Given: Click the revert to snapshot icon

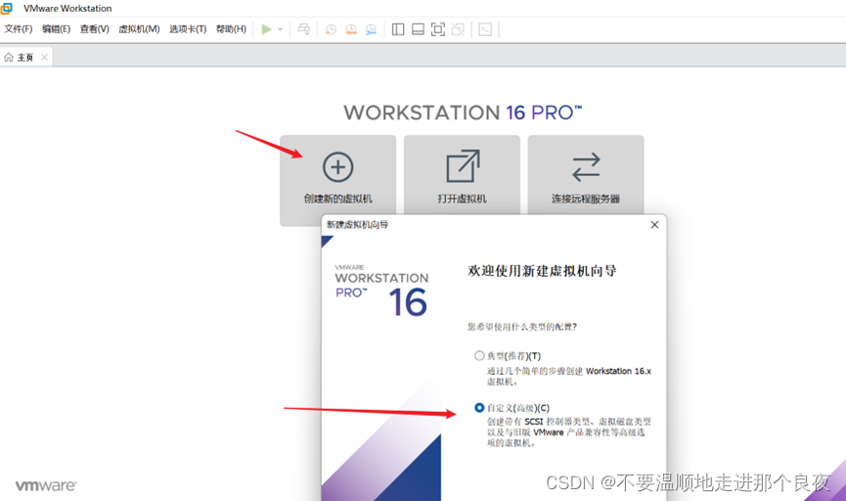Looking at the screenshot, I should (351, 29).
